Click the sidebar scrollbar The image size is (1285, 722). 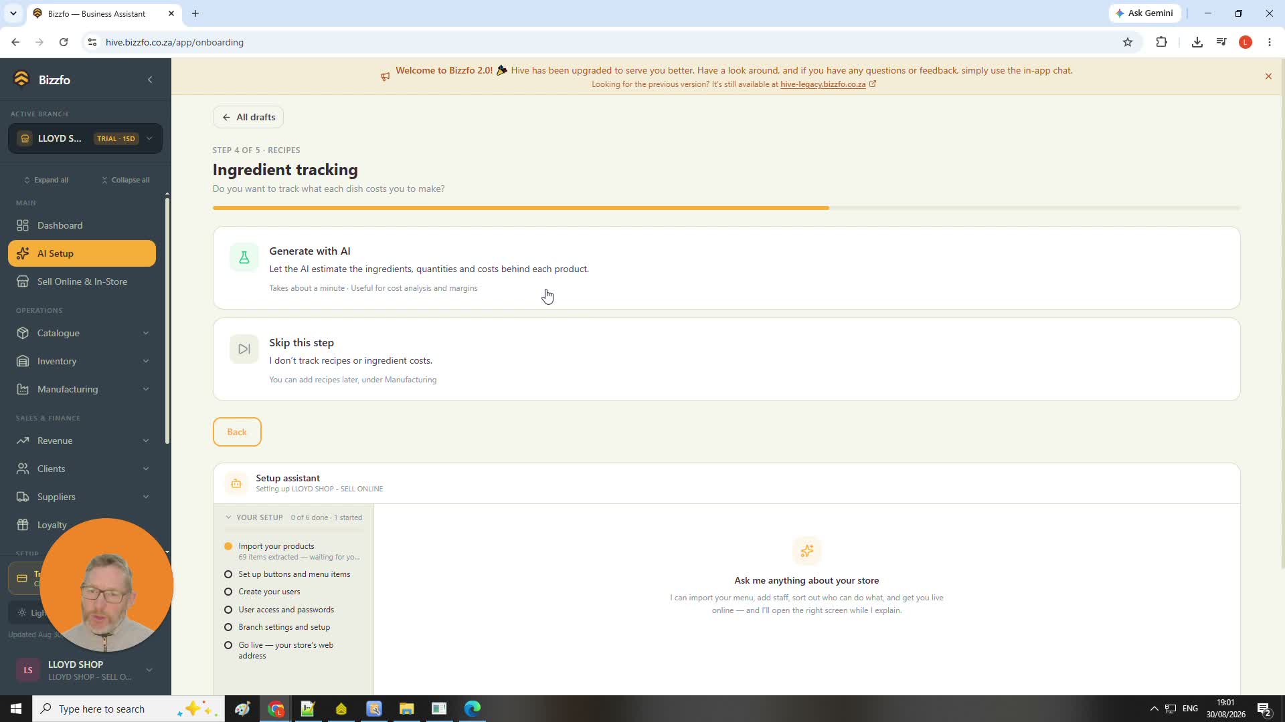pos(167,321)
